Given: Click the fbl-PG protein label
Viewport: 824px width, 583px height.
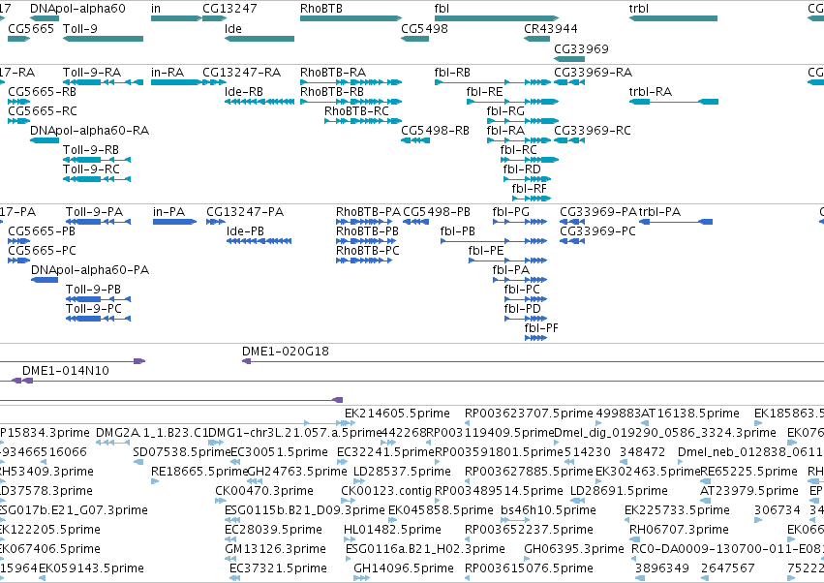Looking at the screenshot, I should coord(511,212).
